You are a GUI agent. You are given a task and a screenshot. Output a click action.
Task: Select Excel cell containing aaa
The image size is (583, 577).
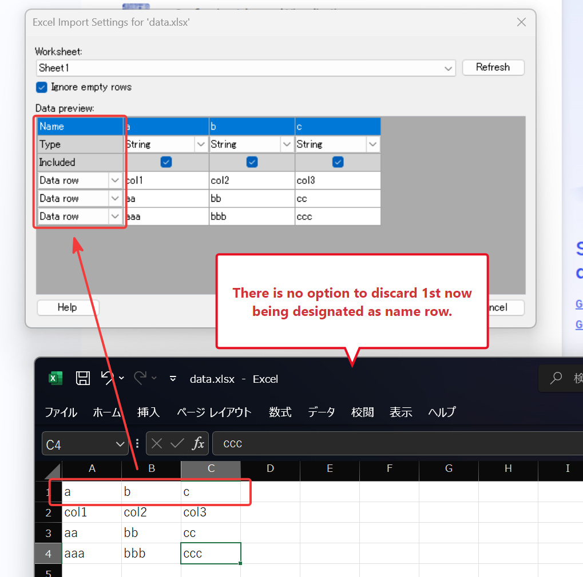pos(92,553)
